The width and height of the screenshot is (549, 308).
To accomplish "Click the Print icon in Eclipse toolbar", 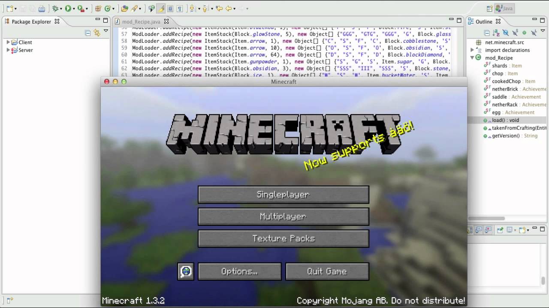I will (x=42, y=9).
